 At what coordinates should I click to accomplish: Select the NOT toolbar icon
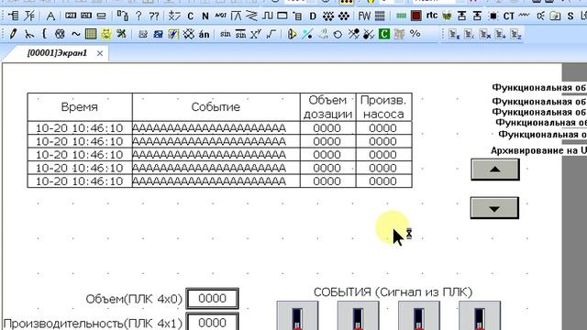tap(220, 16)
